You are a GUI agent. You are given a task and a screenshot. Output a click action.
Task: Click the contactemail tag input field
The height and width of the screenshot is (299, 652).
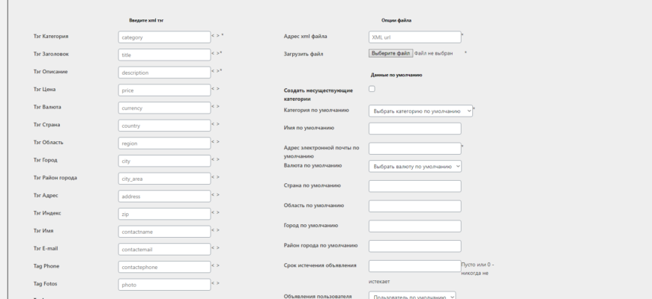(164, 249)
